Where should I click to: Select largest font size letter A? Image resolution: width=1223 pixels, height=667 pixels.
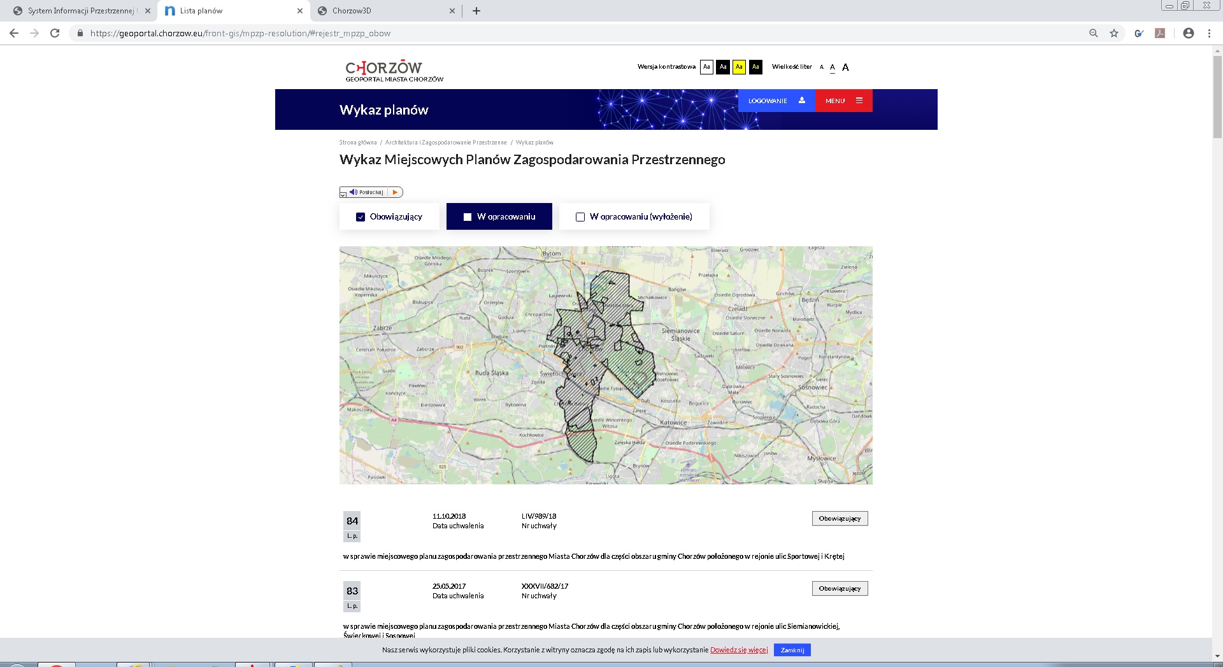pyautogui.click(x=845, y=67)
